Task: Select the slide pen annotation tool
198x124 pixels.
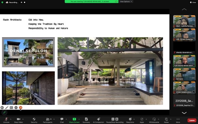Action: [x=7, y=108]
